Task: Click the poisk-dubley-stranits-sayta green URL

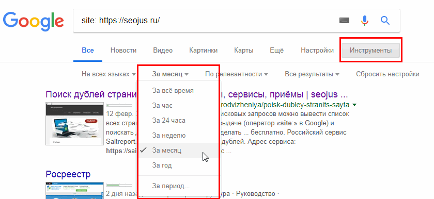Action: coord(286,105)
